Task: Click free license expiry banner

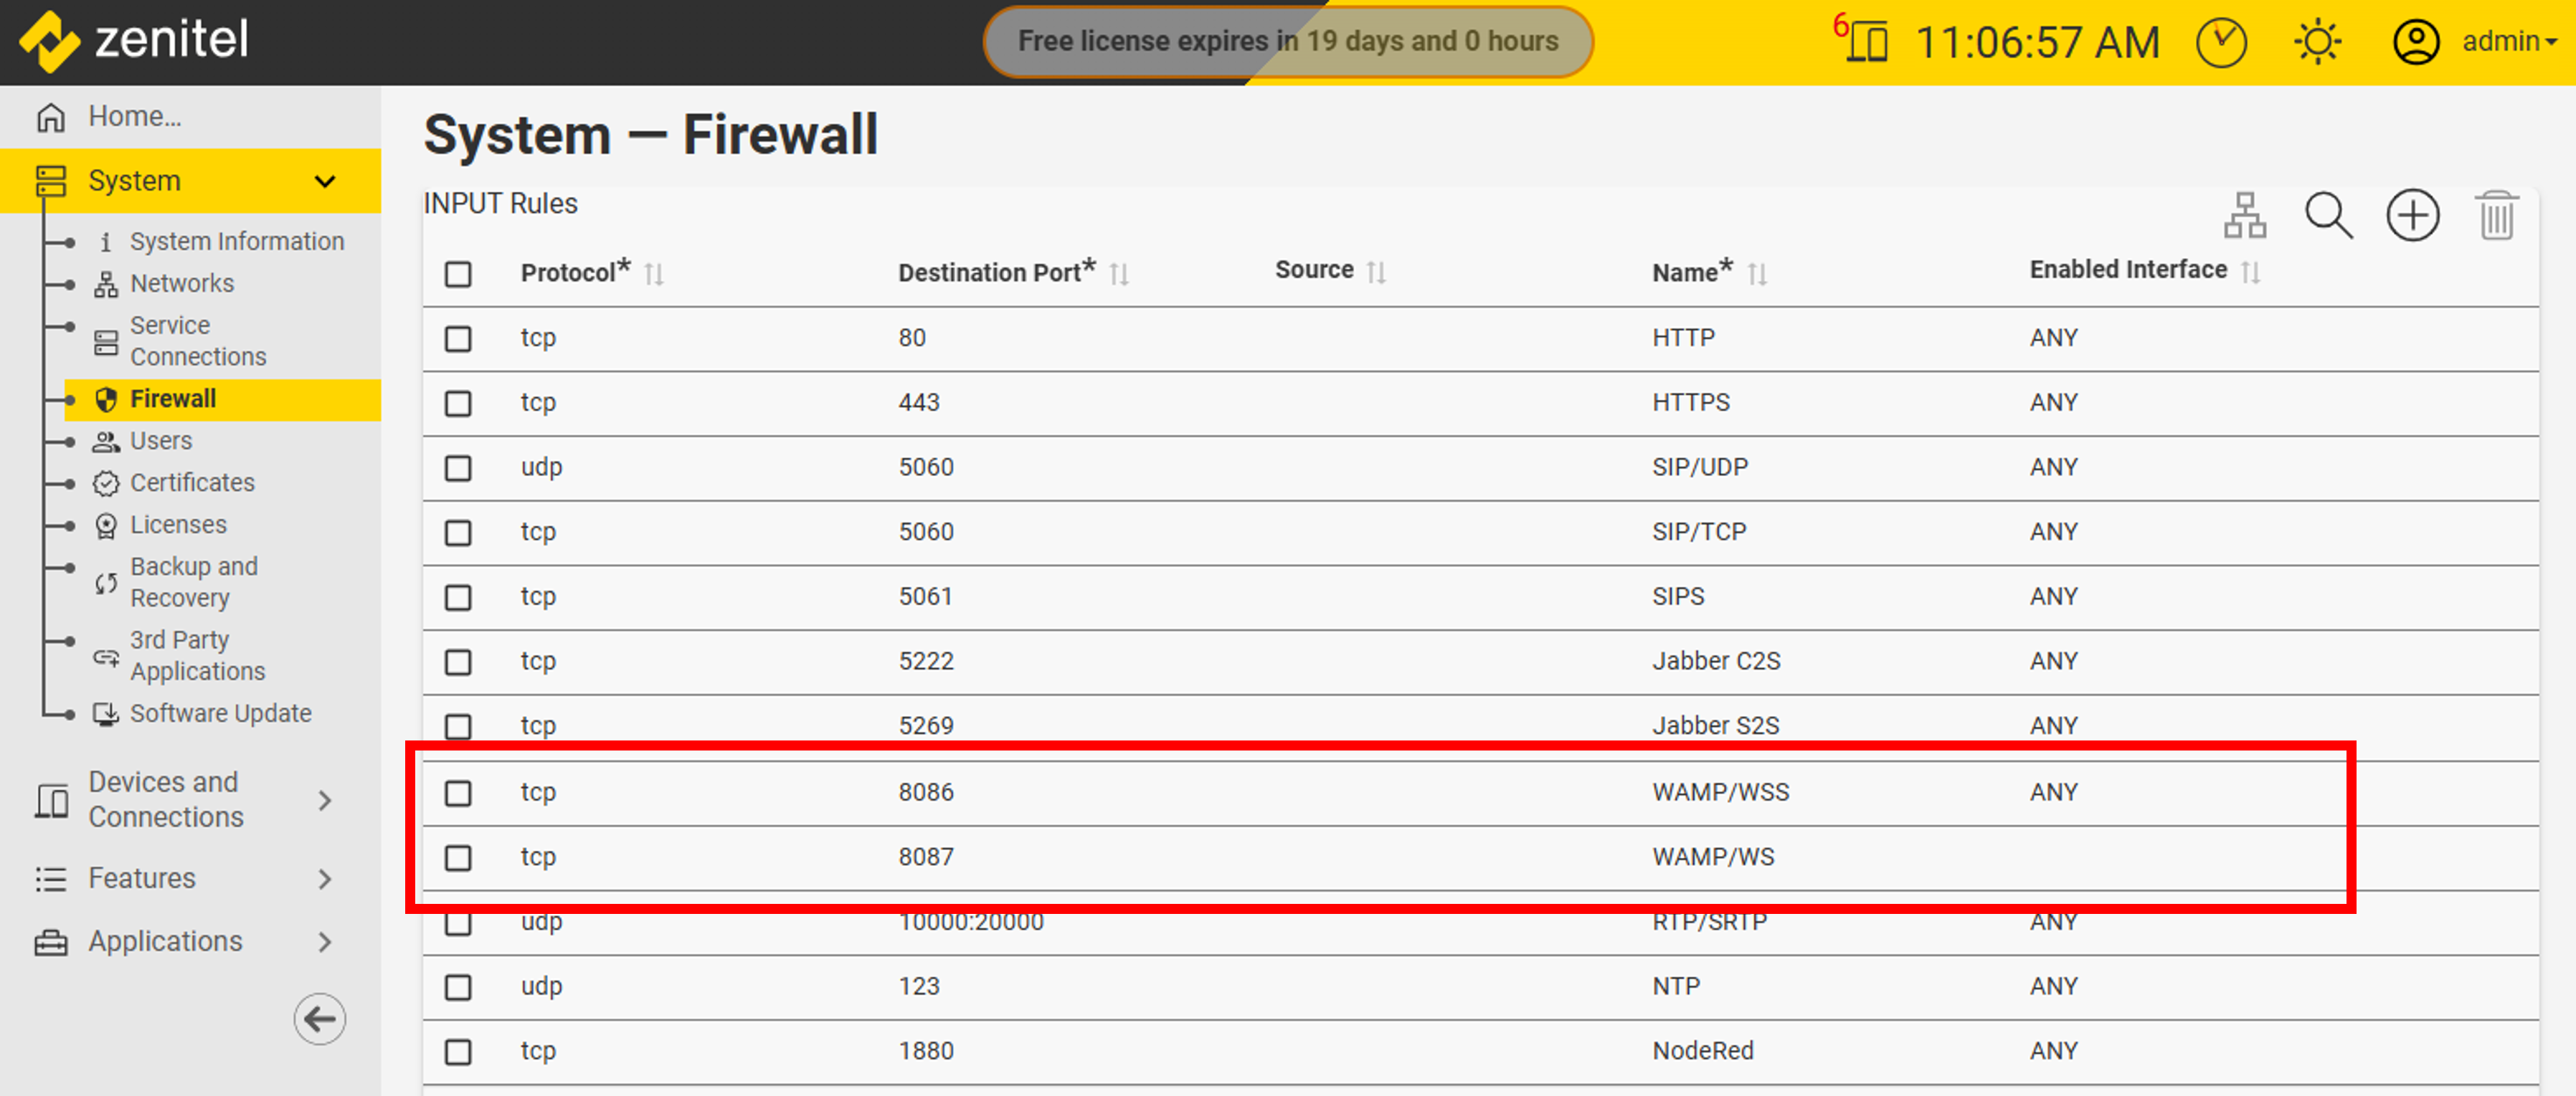Action: tap(1287, 41)
